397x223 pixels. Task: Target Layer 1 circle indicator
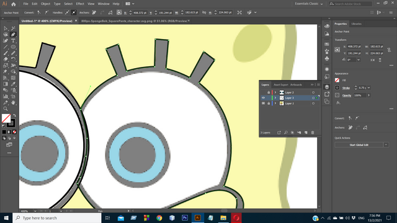click(313, 103)
